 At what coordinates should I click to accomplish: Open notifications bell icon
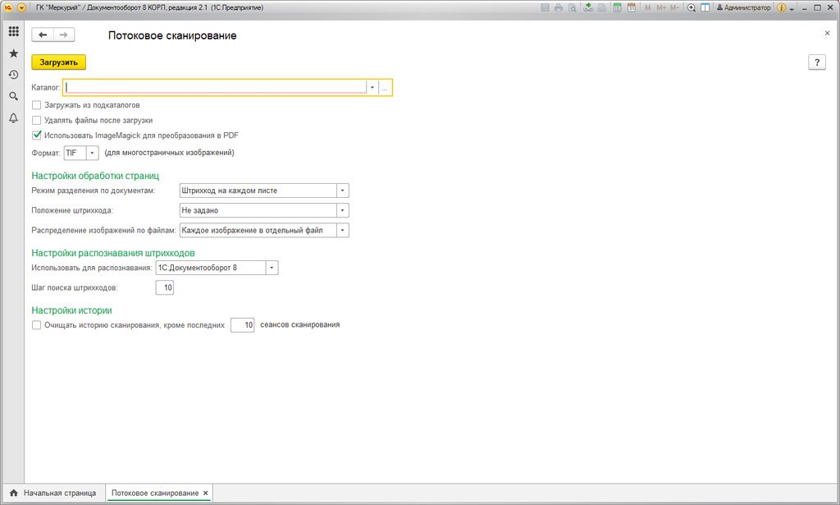click(14, 118)
